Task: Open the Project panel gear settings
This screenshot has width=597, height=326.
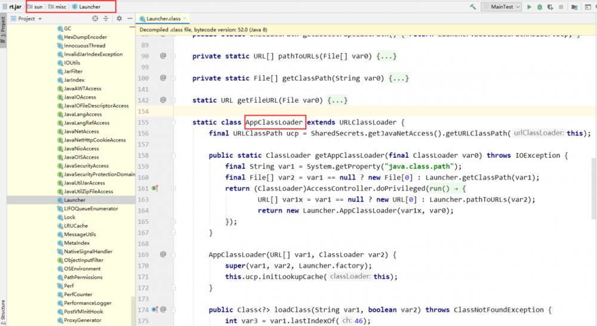Action: tap(119, 19)
